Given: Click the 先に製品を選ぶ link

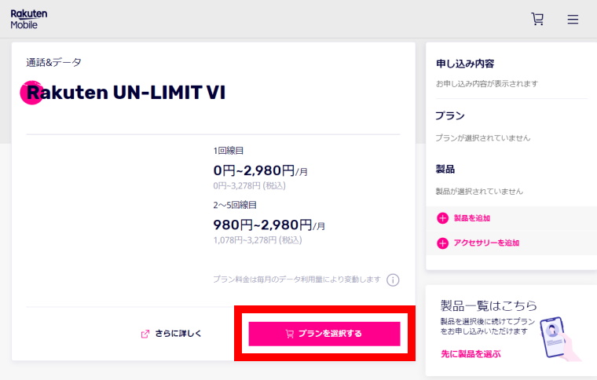Looking at the screenshot, I should [471, 354].
